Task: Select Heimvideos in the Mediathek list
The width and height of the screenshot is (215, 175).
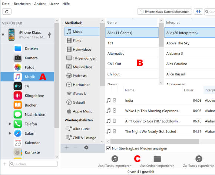Action: coord(82,50)
